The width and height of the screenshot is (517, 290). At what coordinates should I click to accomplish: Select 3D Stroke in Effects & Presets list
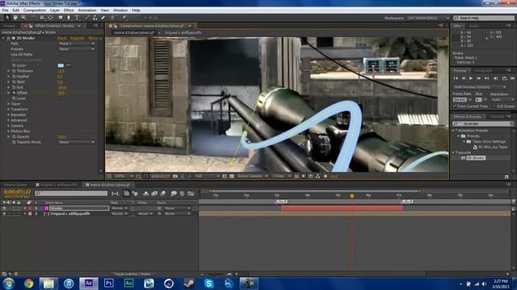476,158
